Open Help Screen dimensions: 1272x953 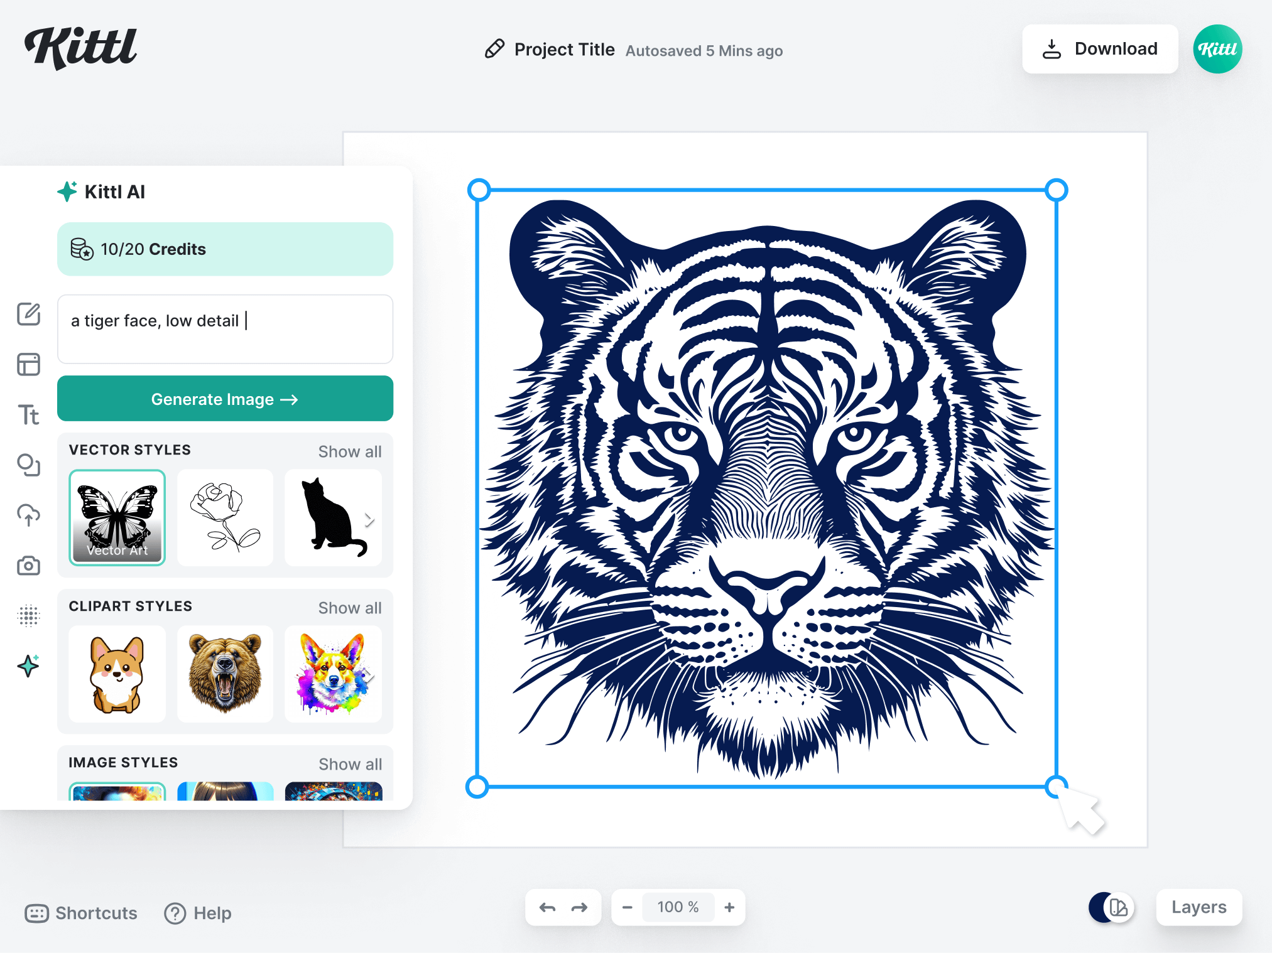(198, 913)
